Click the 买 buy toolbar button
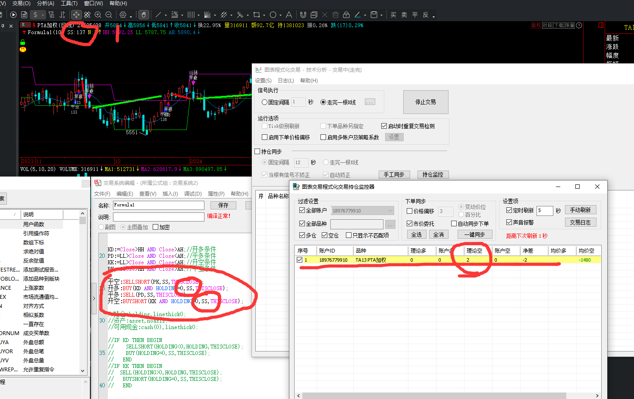The width and height of the screenshot is (634, 399). 393,15
